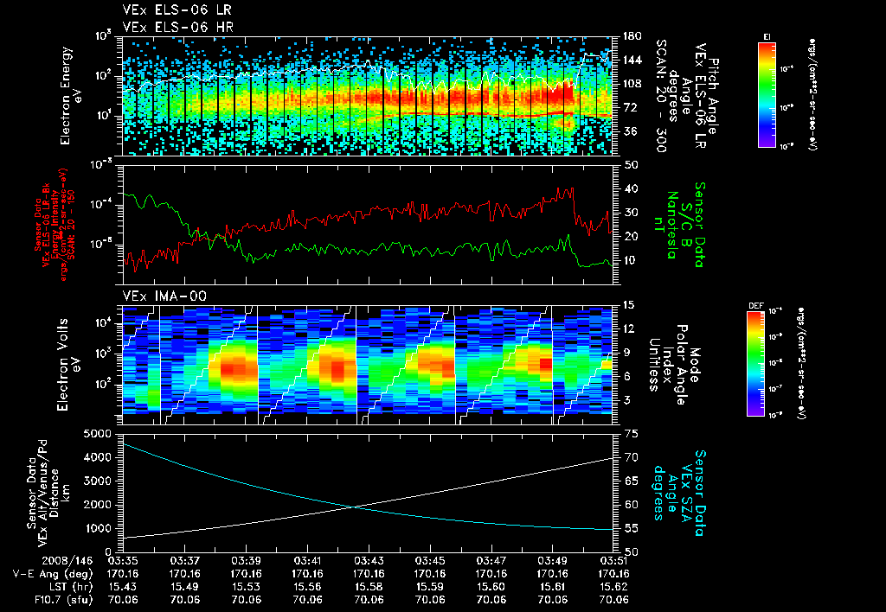Click the LST value 15.58

[369, 587]
